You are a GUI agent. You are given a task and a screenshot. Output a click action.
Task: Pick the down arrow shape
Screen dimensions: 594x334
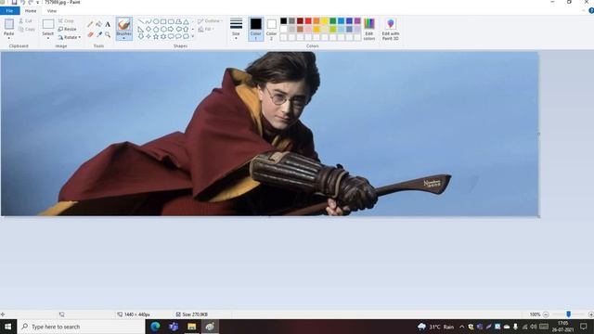click(141, 36)
